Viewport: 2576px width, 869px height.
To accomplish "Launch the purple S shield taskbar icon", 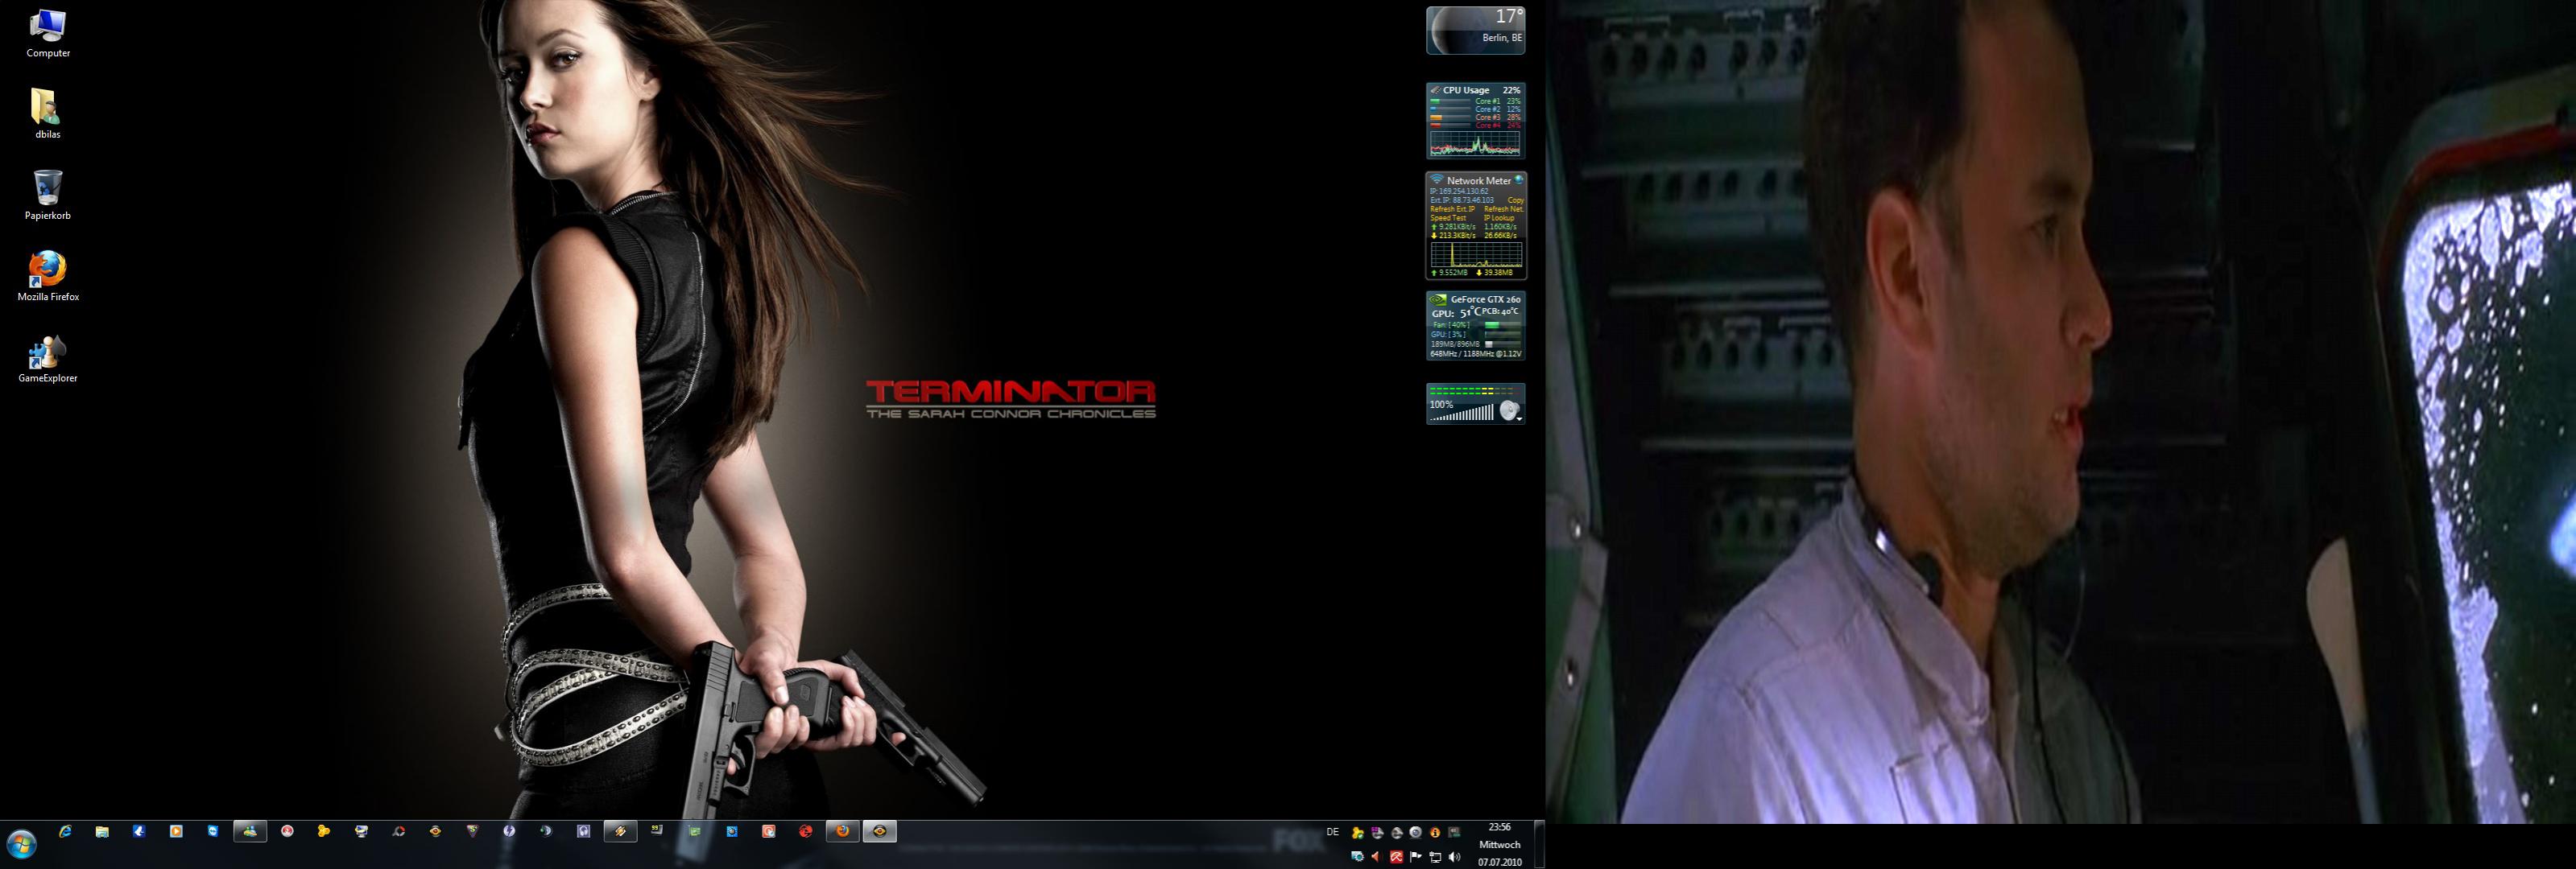I will 472,831.
